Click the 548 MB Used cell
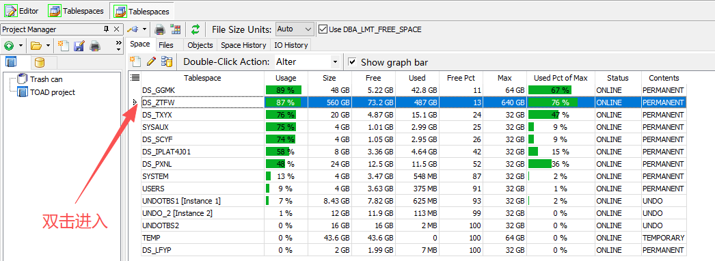Image resolution: width=715 pixels, height=261 pixels. pyautogui.click(x=417, y=176)
